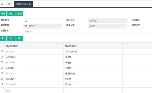The image size is (152, 93).
Task: Click the cell ed0130213
Action: [34, 52]
